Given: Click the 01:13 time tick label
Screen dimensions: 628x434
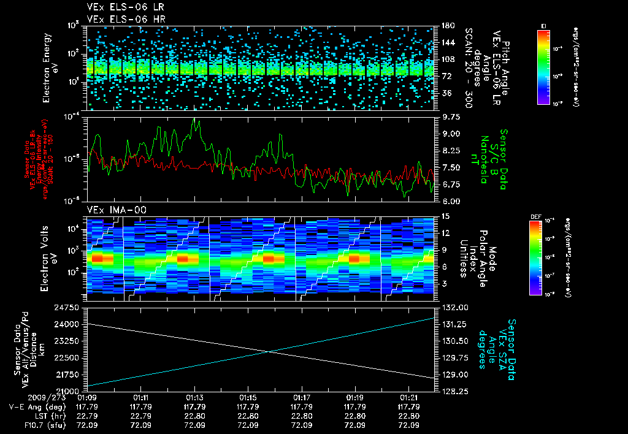Looking at the screenshot, I should [194, 398].
